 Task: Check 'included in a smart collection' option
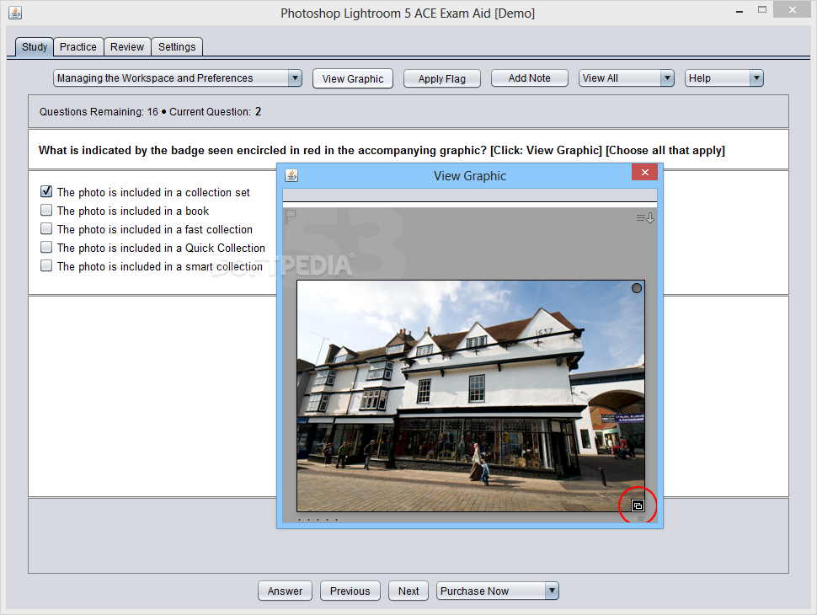[x=46, y=266]
